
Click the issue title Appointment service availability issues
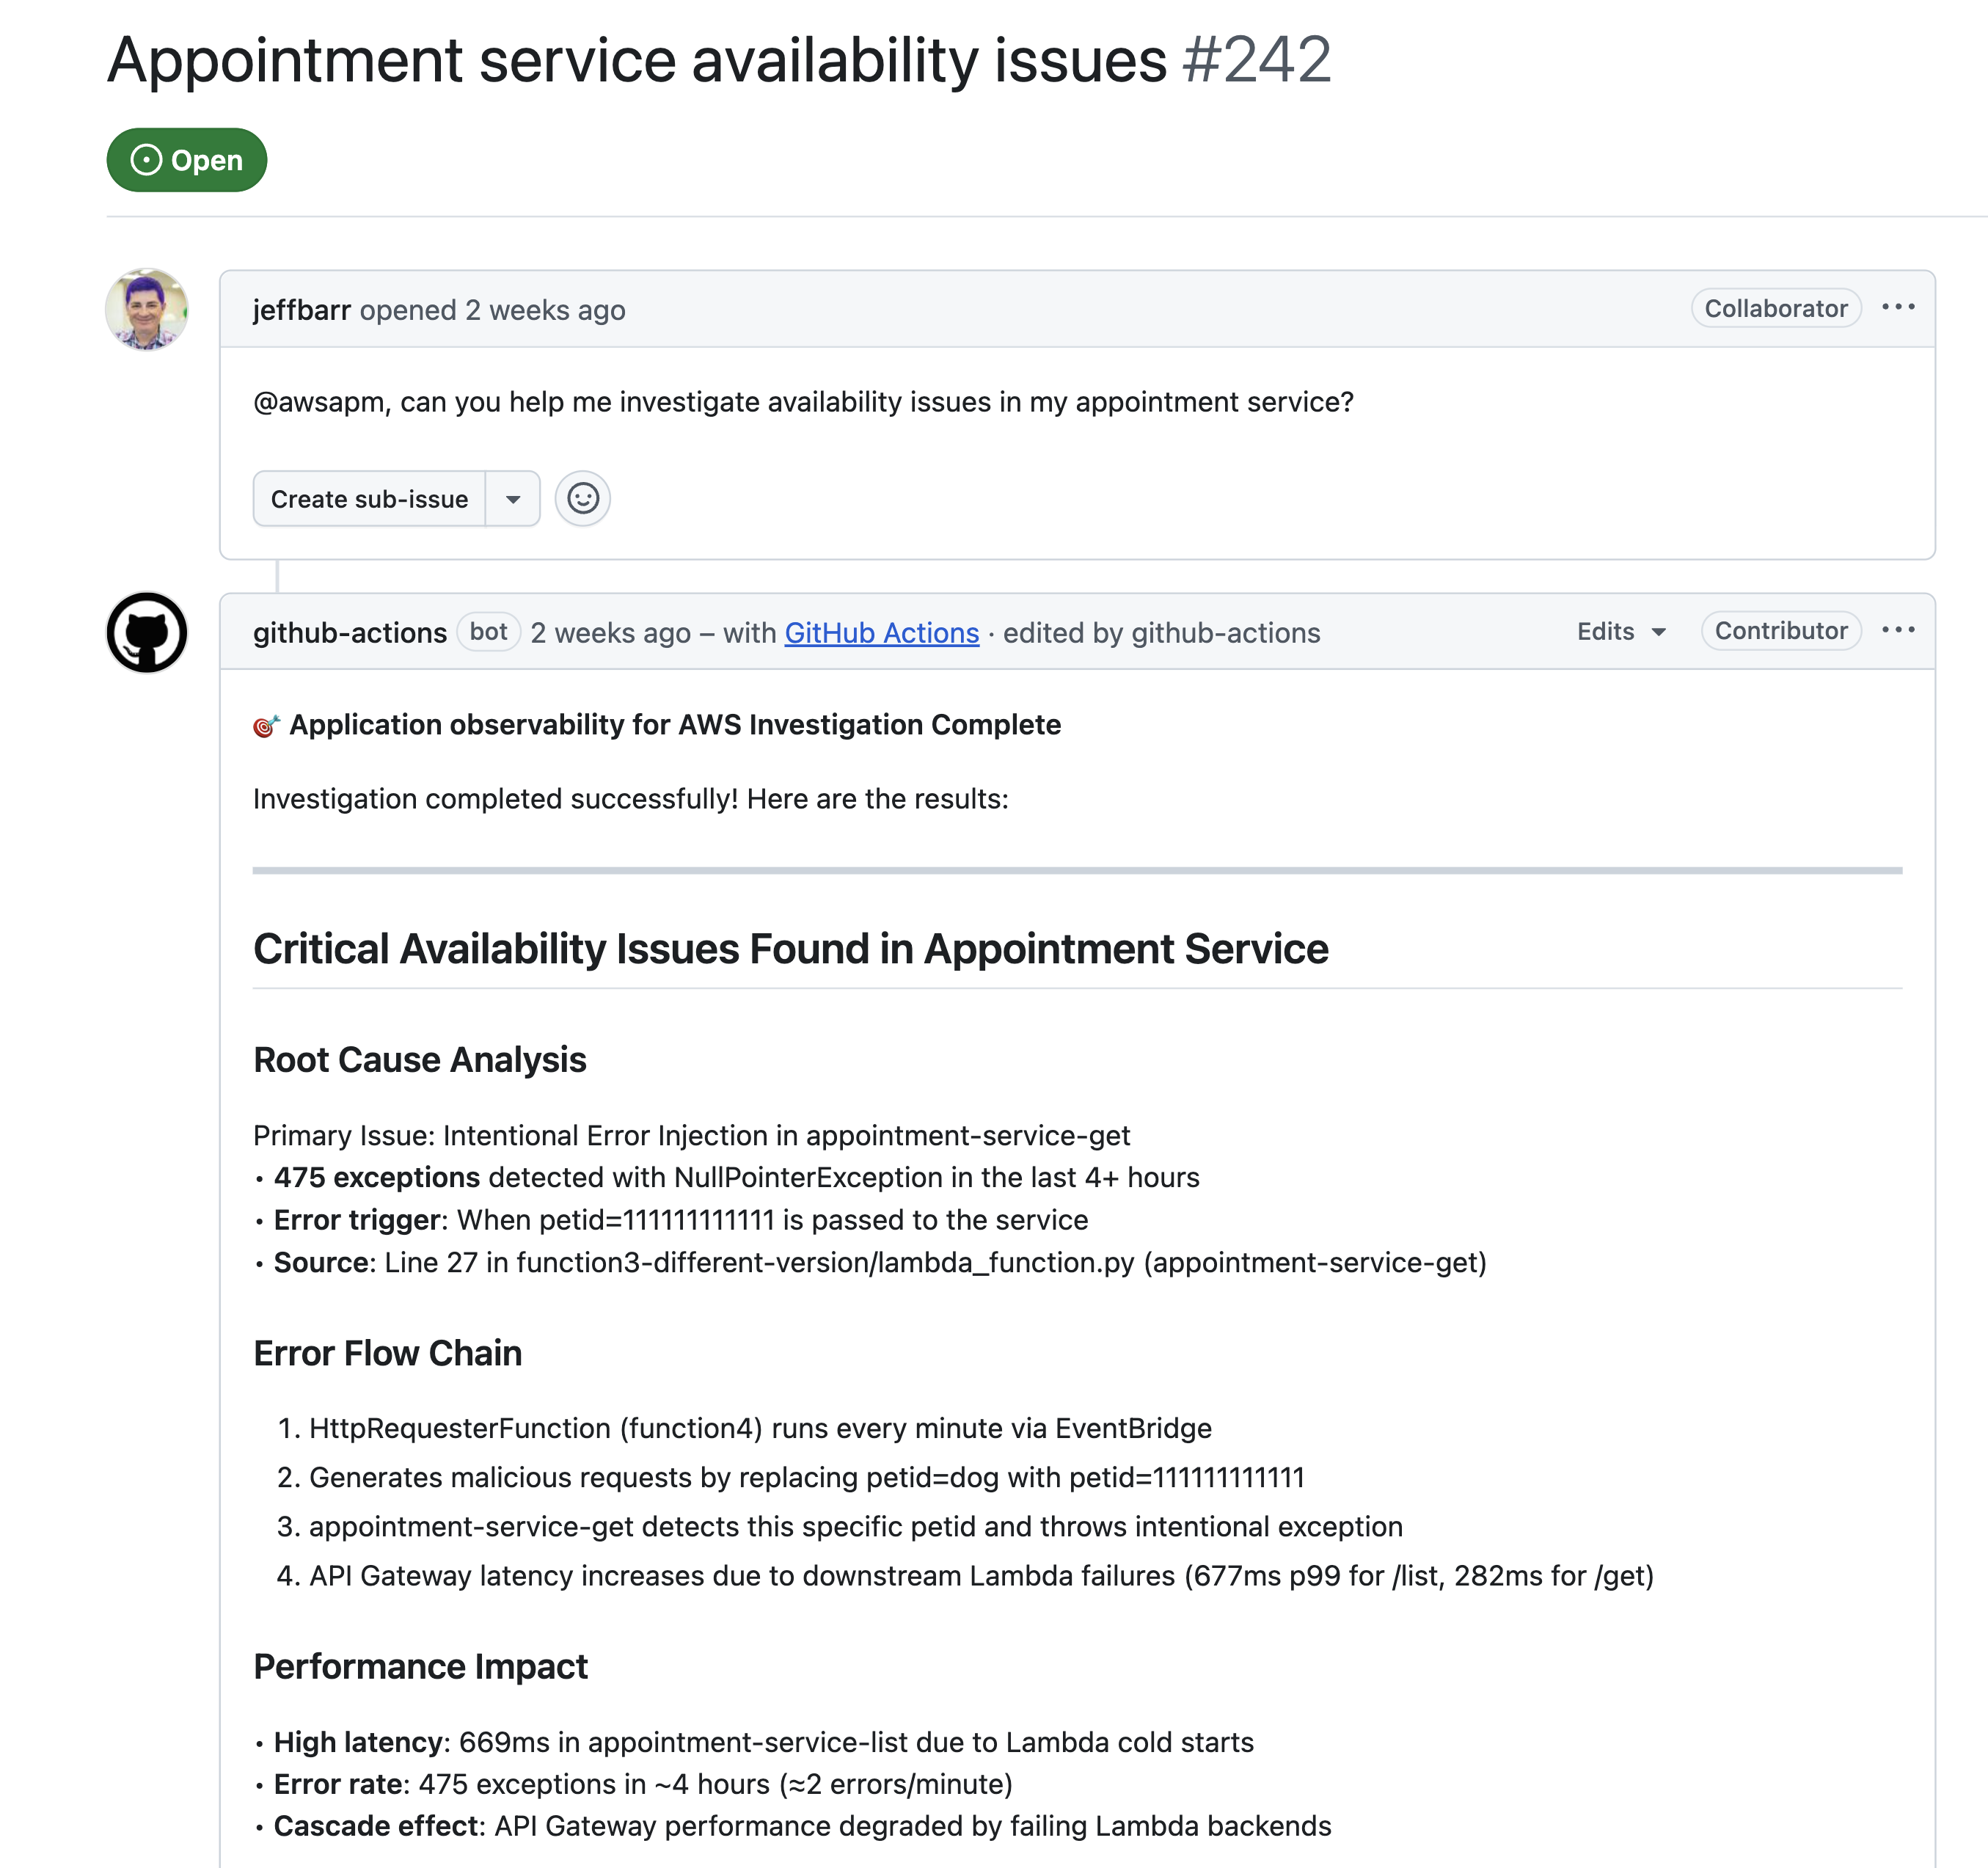[x=640, y=60]
